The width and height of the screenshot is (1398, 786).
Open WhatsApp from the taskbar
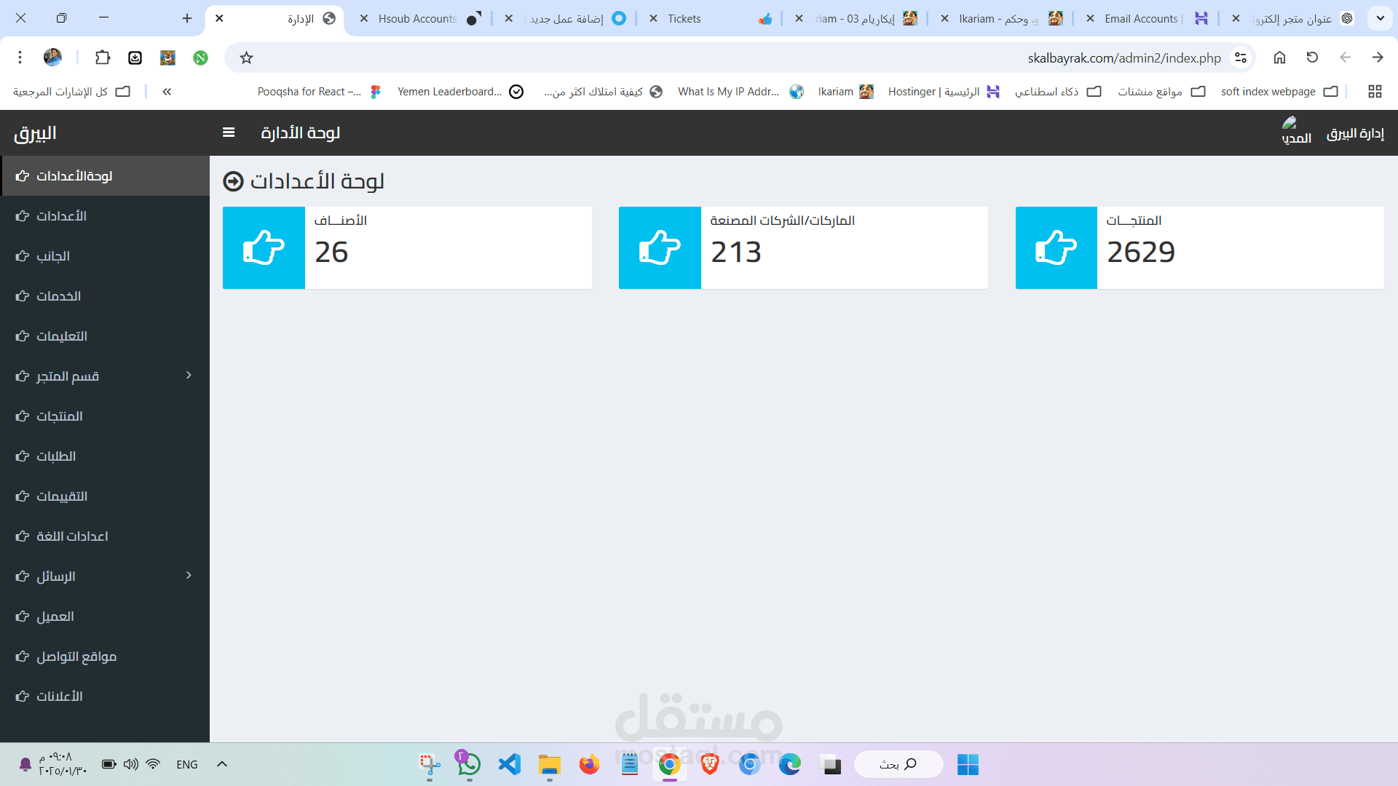click(x=469, y=764)
